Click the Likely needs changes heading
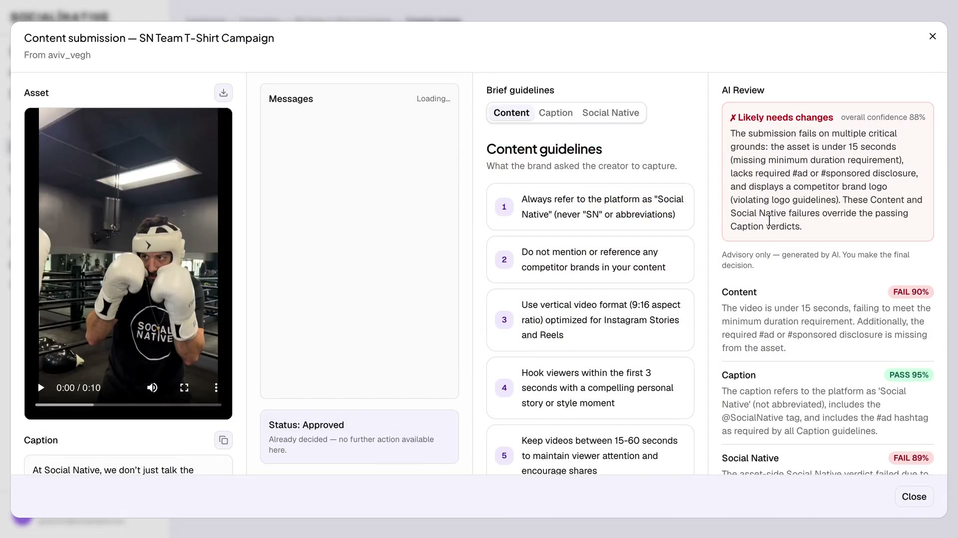Screen dimensions: 958x538 781,118
